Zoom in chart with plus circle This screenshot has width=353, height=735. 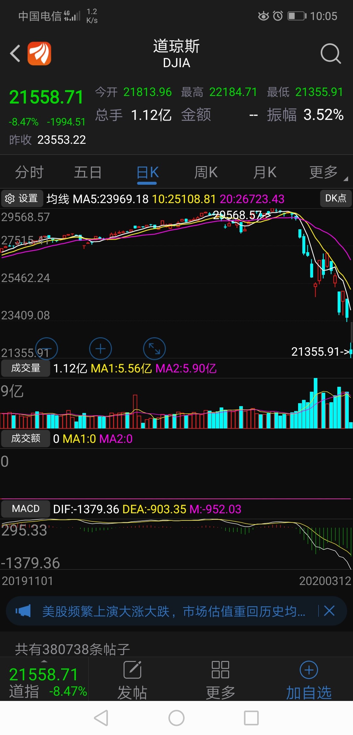[x=100, y=349]
